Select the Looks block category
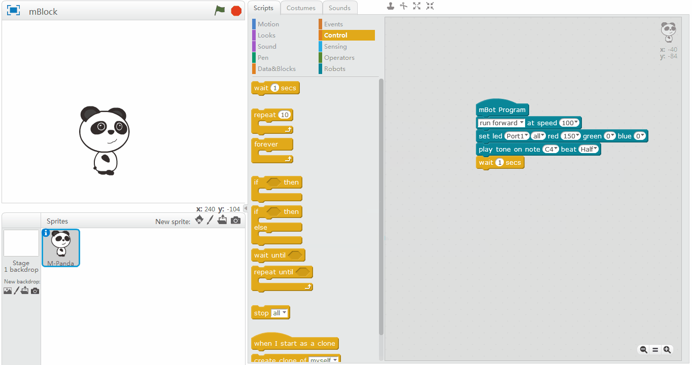692x365 pixels. [266, 35]
